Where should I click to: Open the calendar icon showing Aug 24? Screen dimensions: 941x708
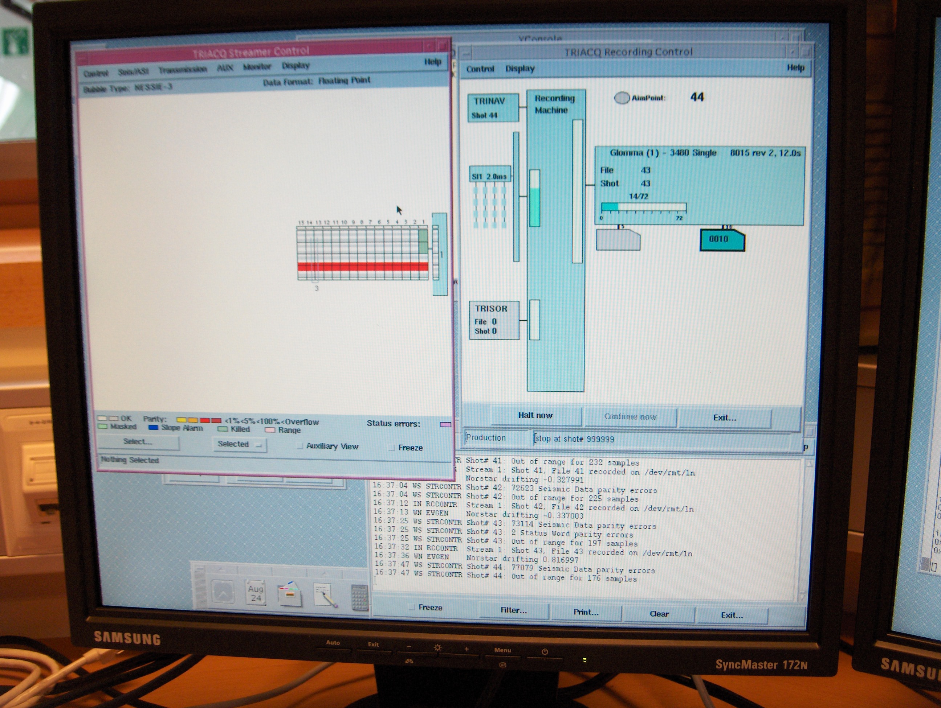point(256,593)
